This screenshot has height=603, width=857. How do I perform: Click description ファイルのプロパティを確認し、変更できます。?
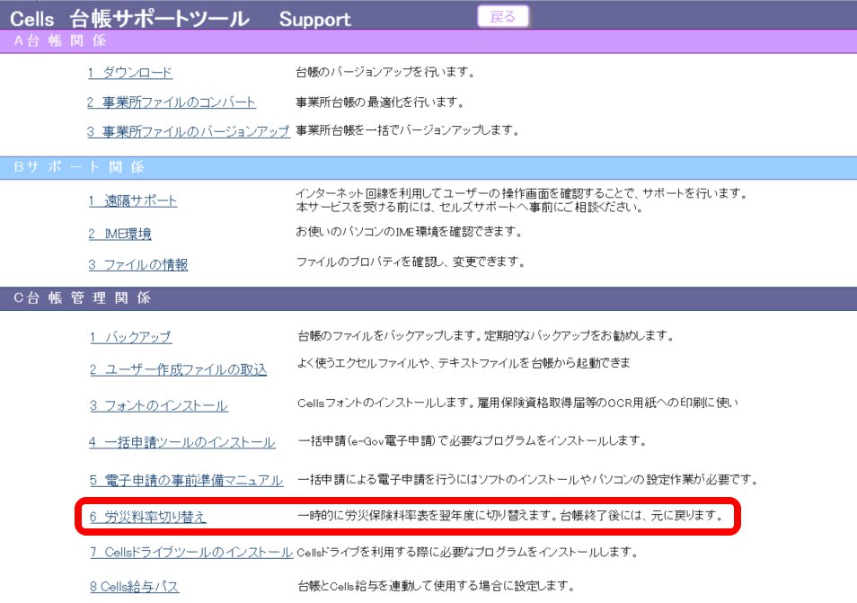coord(411,262)
